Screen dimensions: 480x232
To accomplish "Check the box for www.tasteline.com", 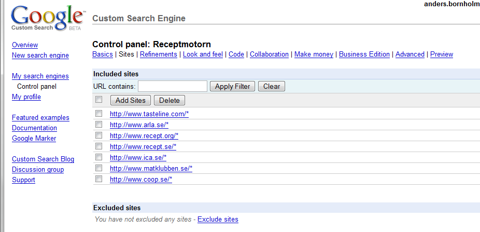I will [99, 114].
